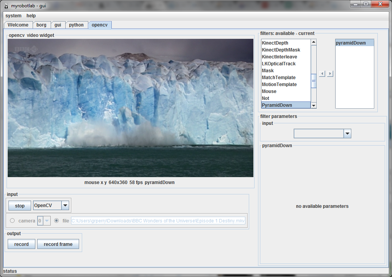Switch to the python tab
The width and height of the screenshot is (392, 277).
coord(76,25)
